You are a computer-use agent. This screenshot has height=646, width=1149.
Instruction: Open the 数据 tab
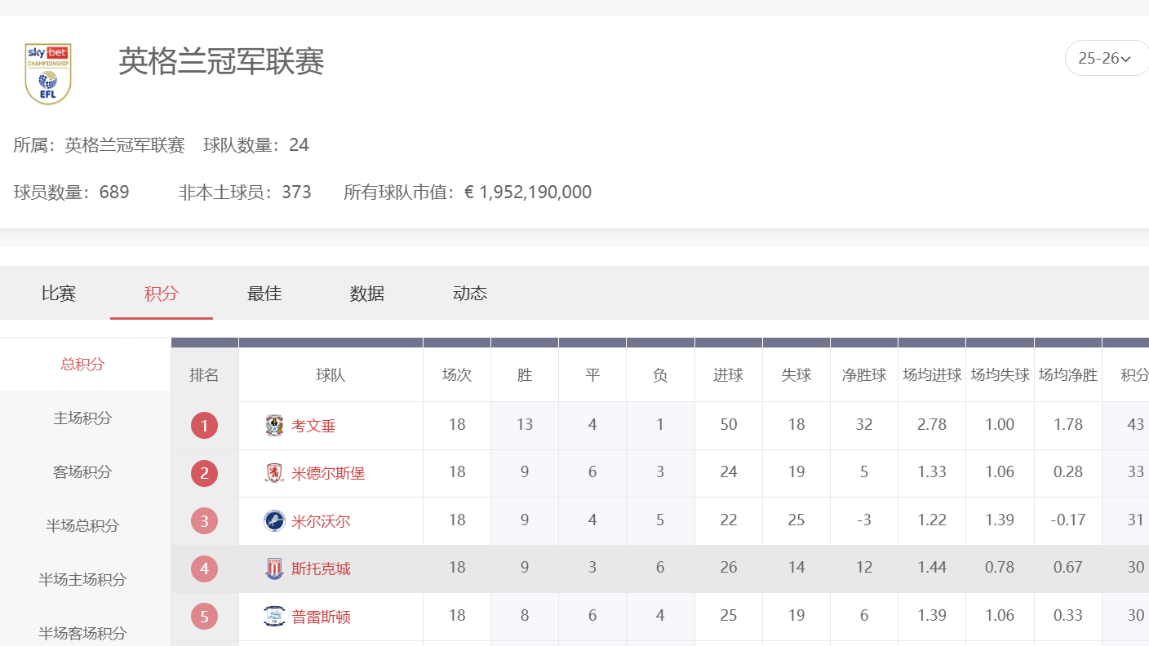tap(366, 294)
